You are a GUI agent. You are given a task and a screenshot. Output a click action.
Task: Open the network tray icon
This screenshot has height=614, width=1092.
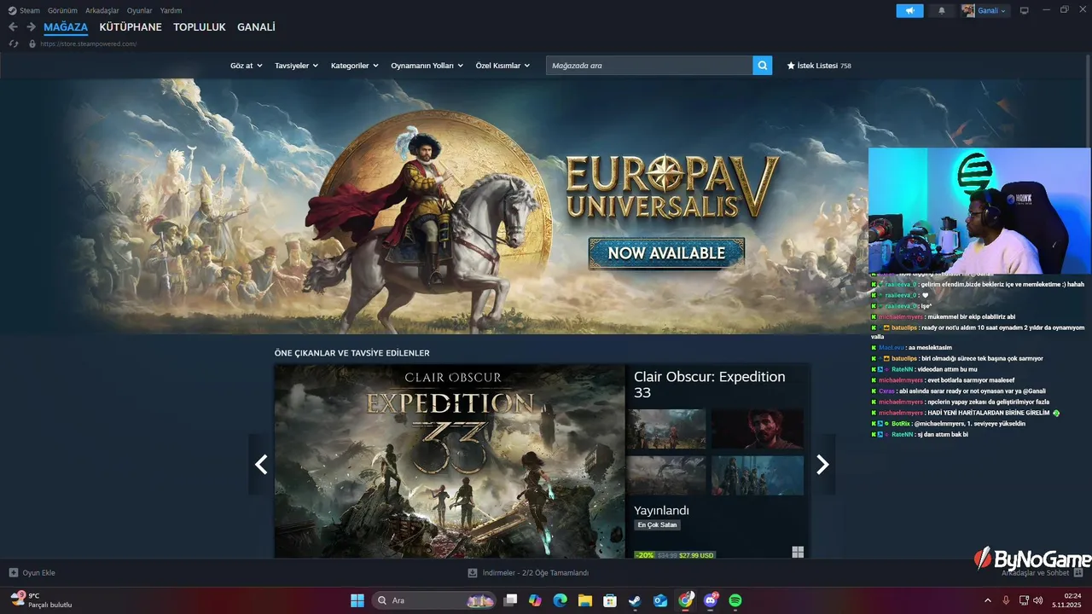tap(1022, 600)
